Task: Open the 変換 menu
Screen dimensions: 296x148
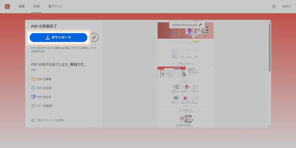Action: click(x=36, y=6)
